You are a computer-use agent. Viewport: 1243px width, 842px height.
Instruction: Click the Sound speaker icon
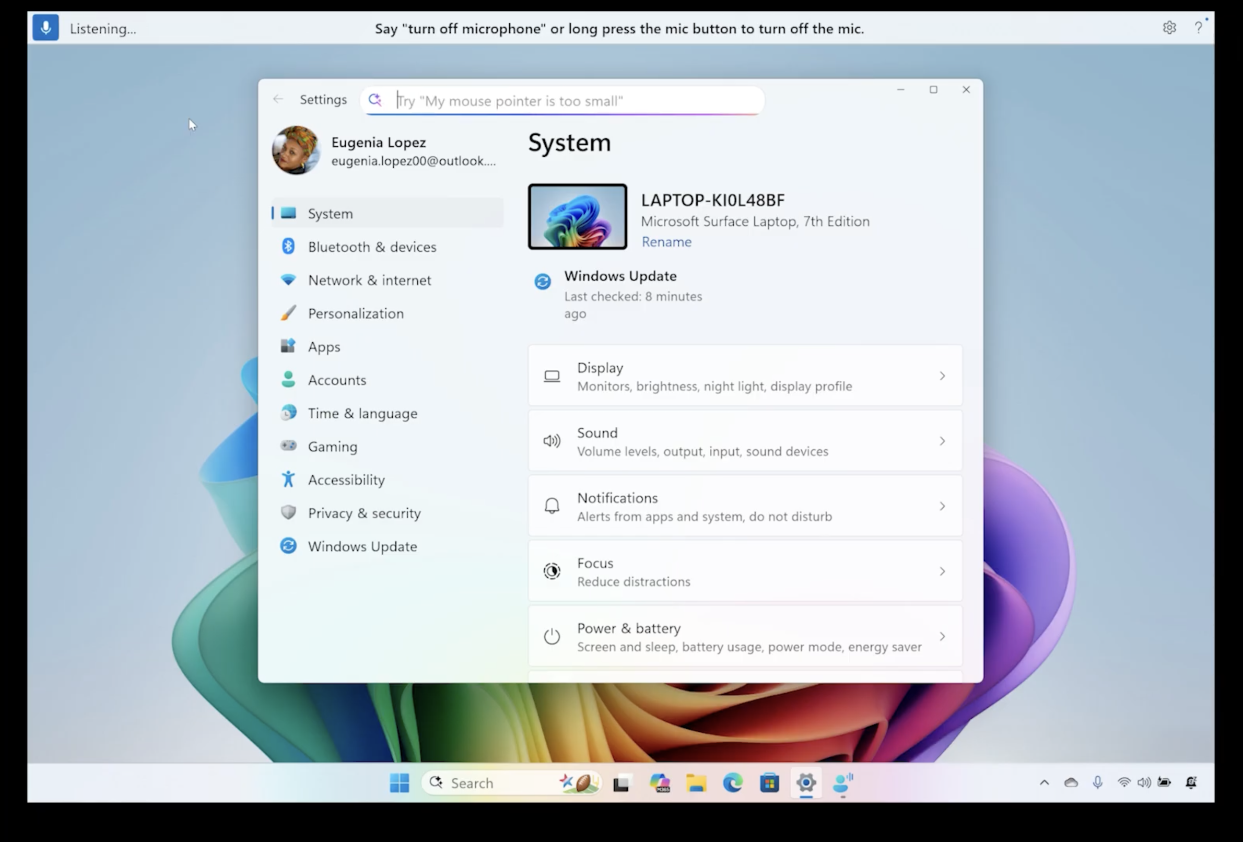coord(552,441)
